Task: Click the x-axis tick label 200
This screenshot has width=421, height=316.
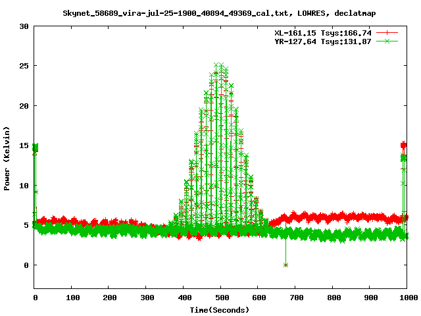Action: click(110, 298)
